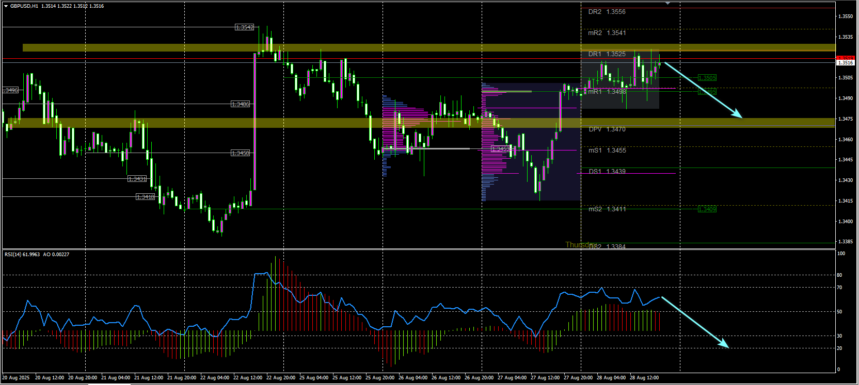Screen dimensions: 859x385
Task: Click the DR2 1.3556 pivot label
Action: (607, 12)
